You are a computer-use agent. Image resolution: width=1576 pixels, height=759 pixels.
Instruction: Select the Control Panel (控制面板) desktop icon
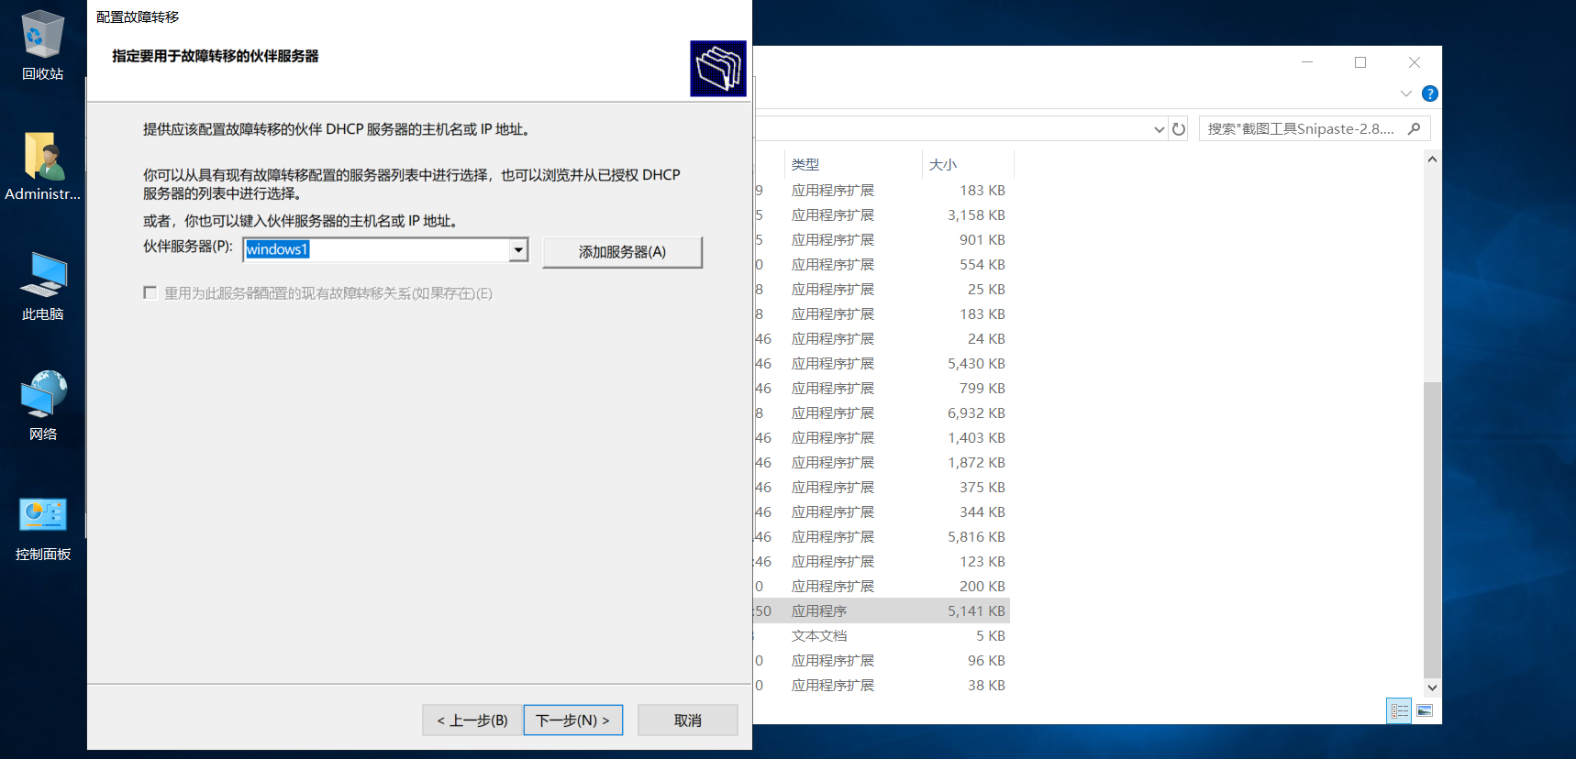click(42, 526)
